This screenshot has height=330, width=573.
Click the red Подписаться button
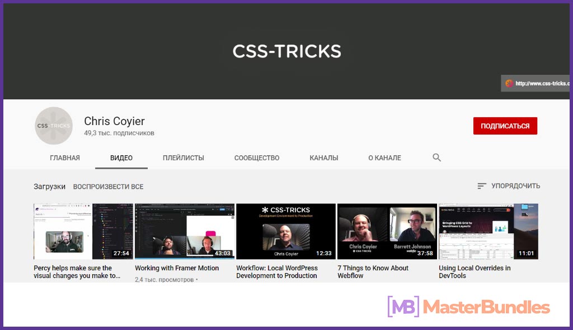click(x=505, y=126)
